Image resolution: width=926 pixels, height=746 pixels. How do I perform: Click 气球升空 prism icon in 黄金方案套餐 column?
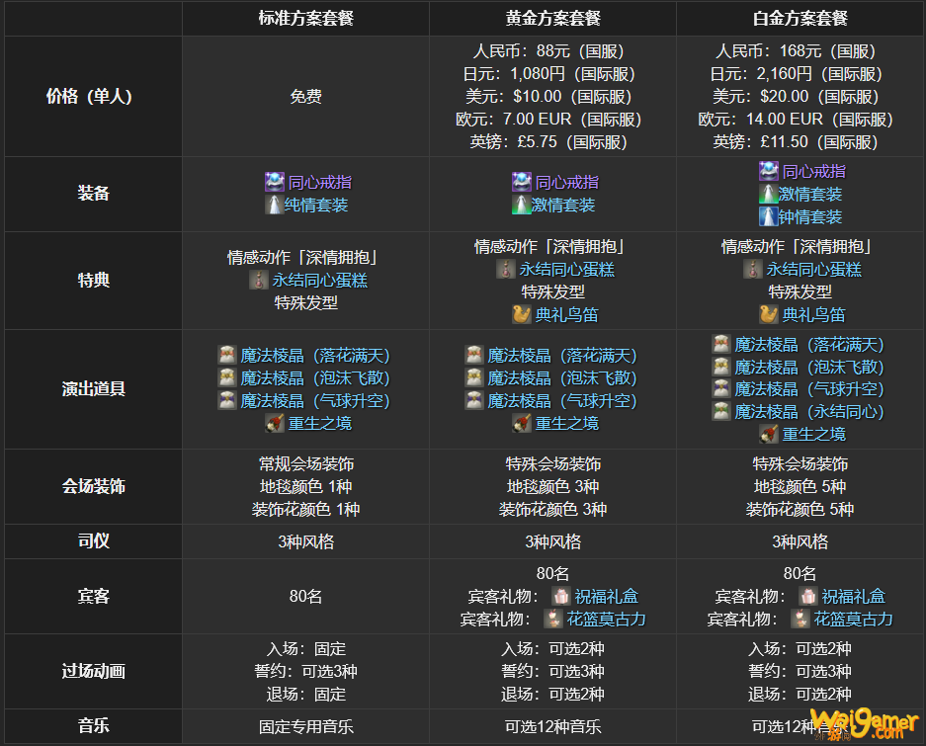pos(474,400)
